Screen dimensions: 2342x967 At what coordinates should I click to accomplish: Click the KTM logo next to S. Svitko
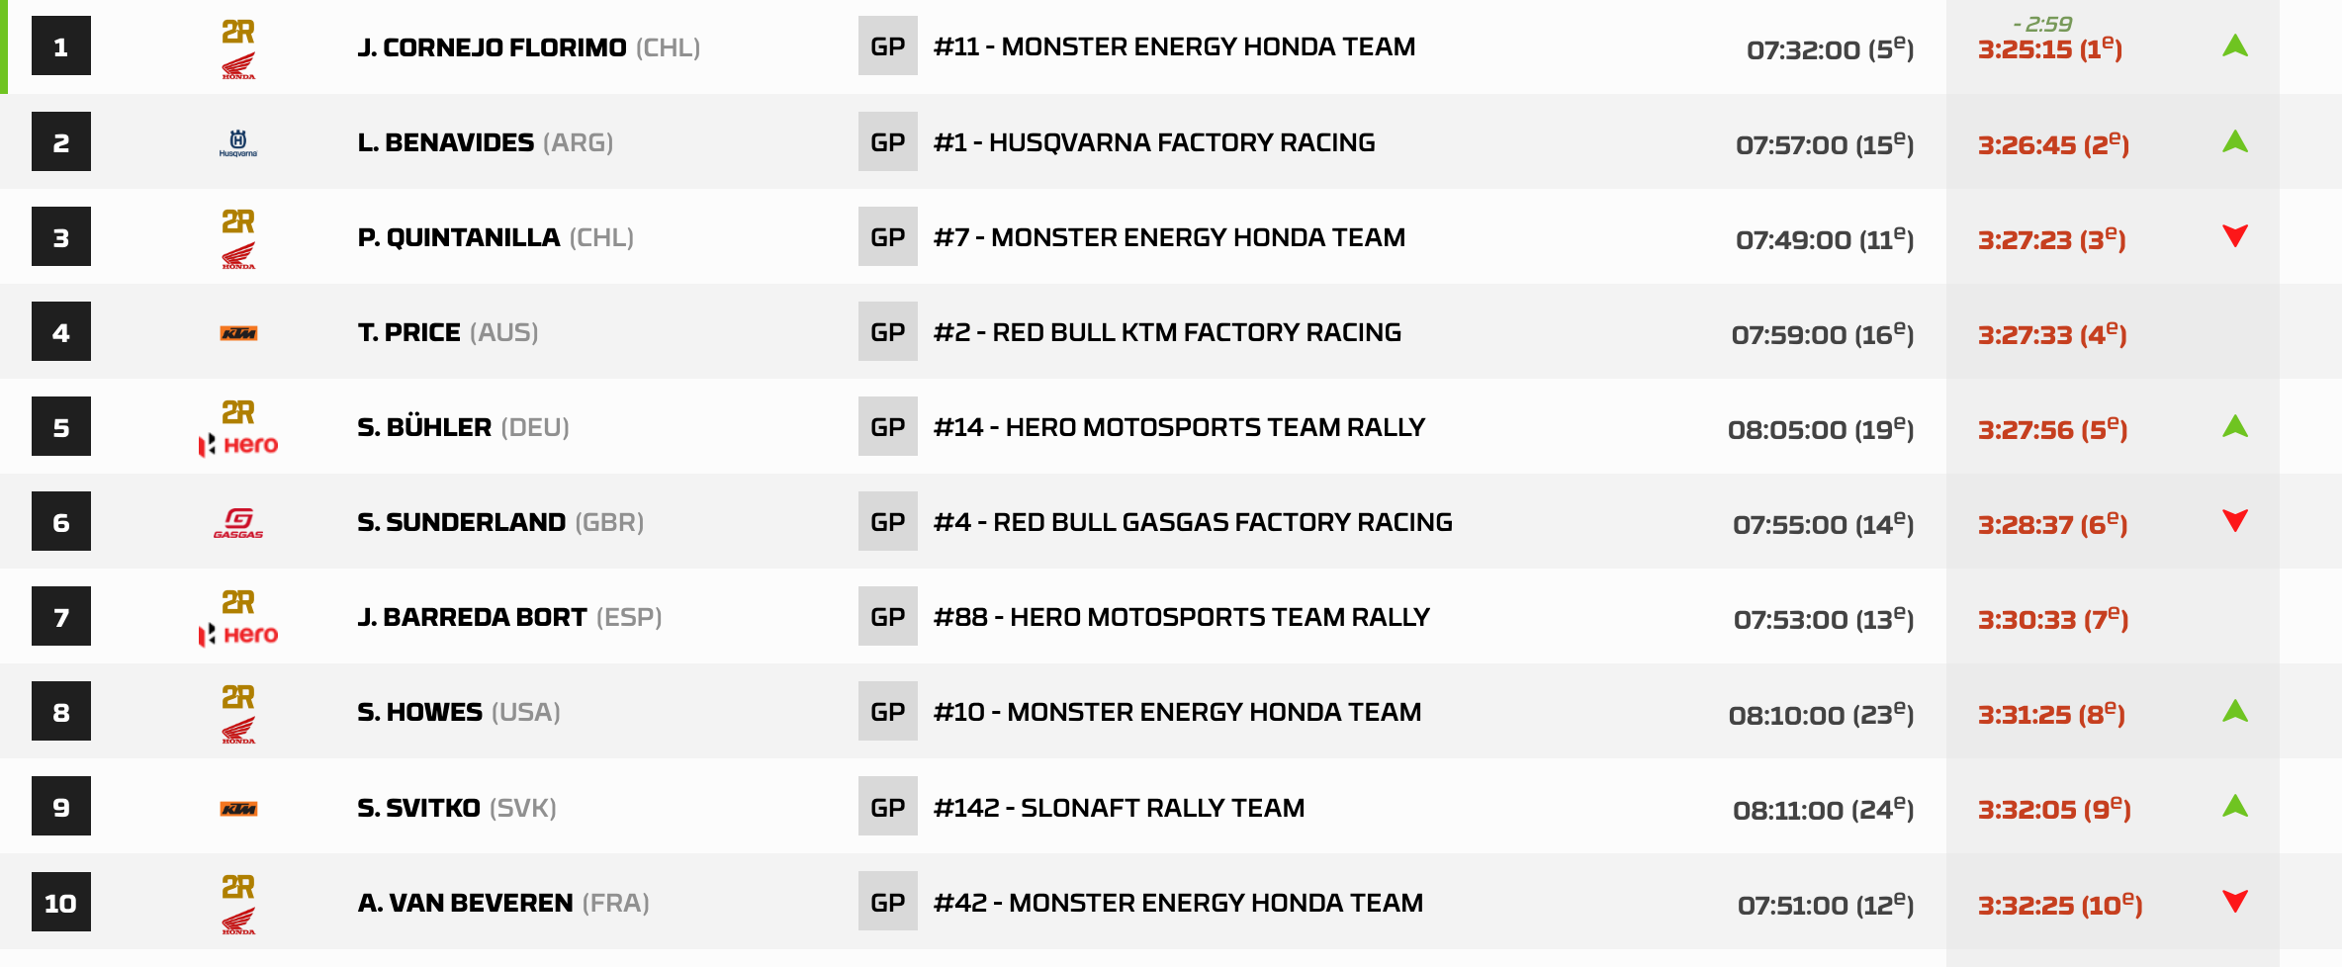click(238, 809)
